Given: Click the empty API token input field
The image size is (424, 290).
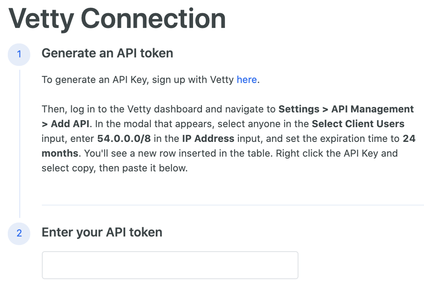Looking at the screenshot, I should 170,265.
